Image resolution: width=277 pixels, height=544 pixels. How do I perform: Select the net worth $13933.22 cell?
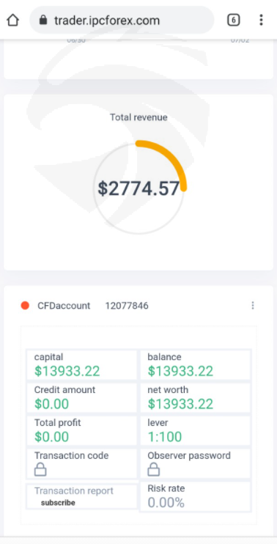point(195,397)
